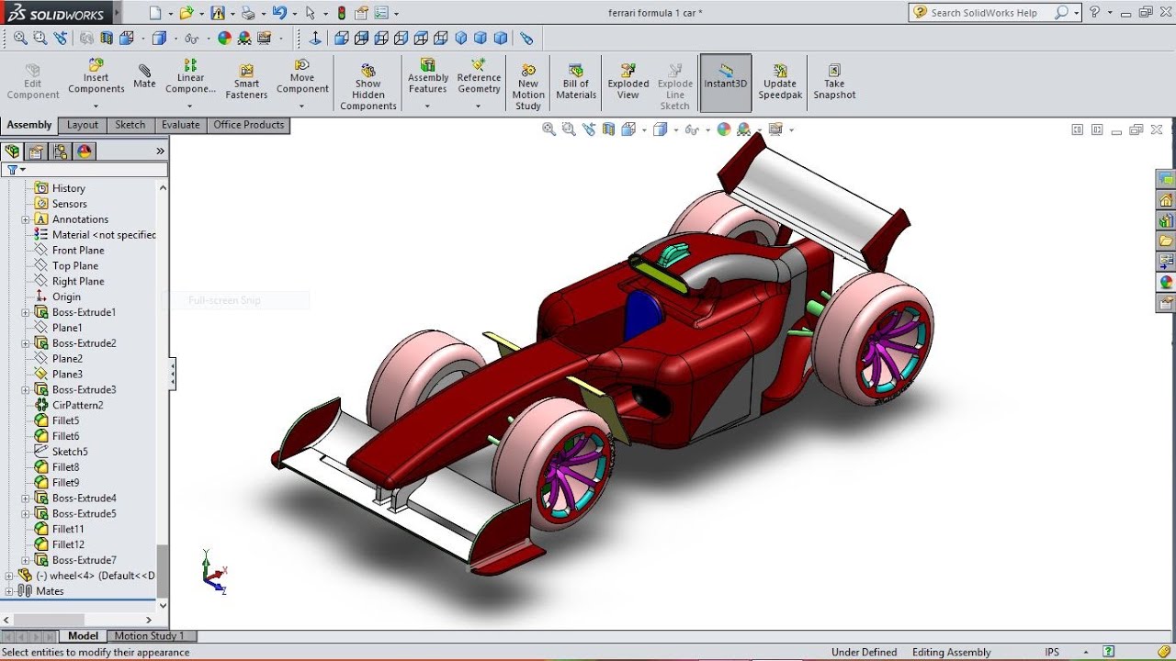Image resolution: width=1176 pixels, height=661 pixels.
Task: Select the Front Plane tree item
Action: [78, 251]
